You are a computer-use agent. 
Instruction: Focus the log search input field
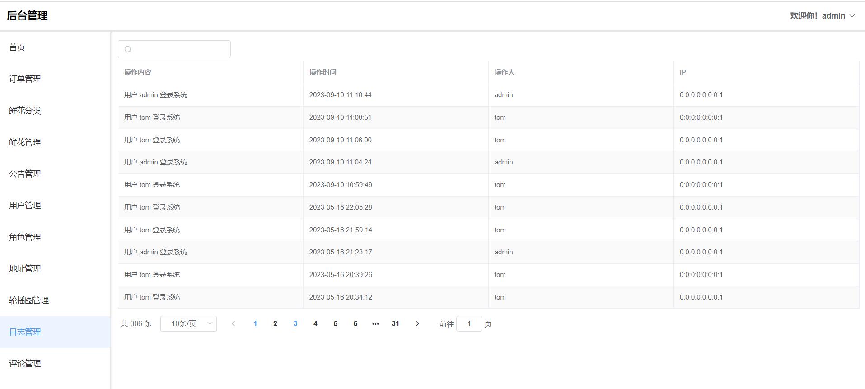pyautogui.click(x=174, y=49)
